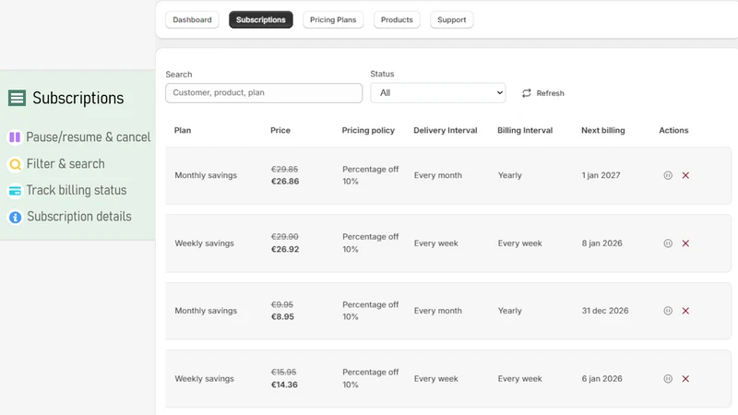Click the Plan column header
738x415 pixels.
183,130
